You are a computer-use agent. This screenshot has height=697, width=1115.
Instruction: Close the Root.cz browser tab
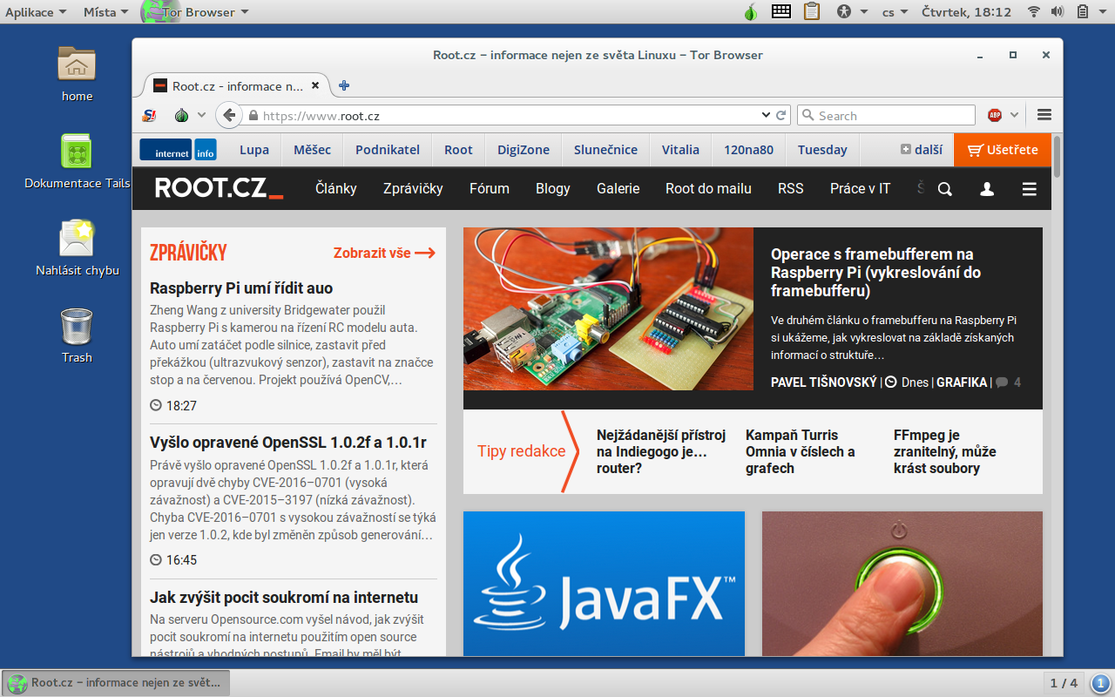(x=315, y=85)
